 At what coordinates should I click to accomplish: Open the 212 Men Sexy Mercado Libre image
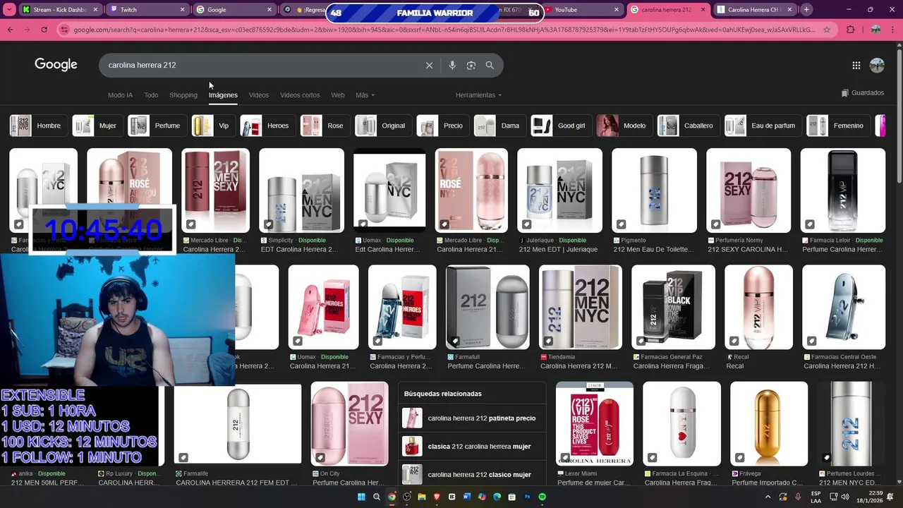[215, 190]
